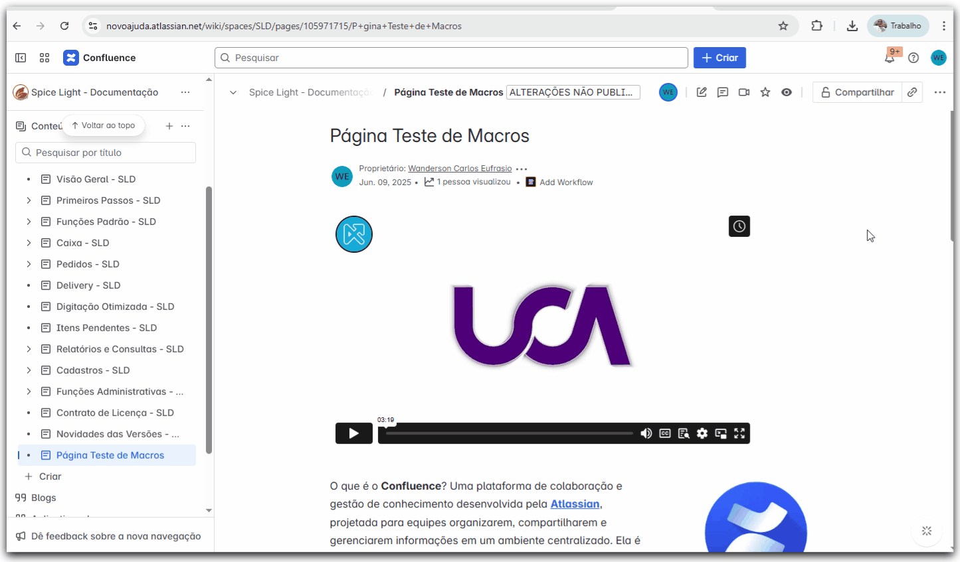The width and height of the screenshot is (960, 562).
Task: Mute the video volume
Action: tap(646, 433)
